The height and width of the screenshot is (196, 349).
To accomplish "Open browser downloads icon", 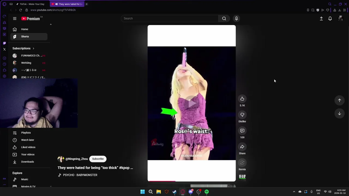I will click(x=339, y=10).
